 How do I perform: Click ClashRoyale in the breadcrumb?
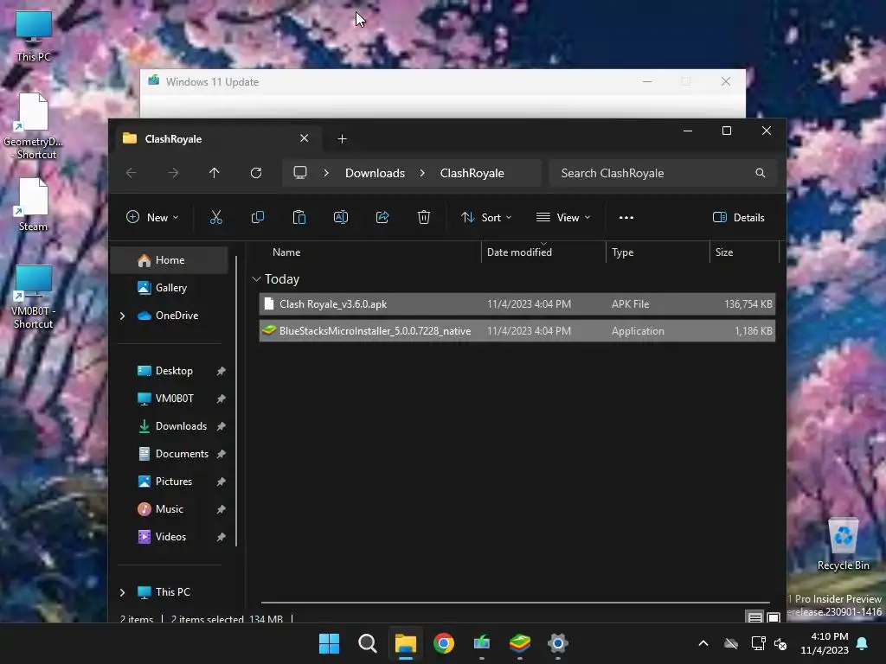coord(472,173)
